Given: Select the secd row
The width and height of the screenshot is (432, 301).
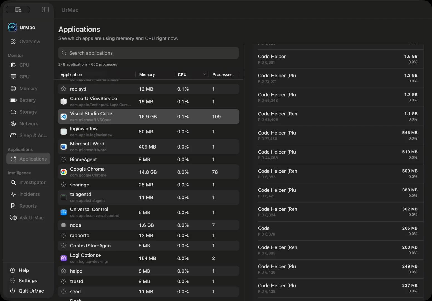Looking at the screenshot, I should pyautogui.click(x=148, y=292).
